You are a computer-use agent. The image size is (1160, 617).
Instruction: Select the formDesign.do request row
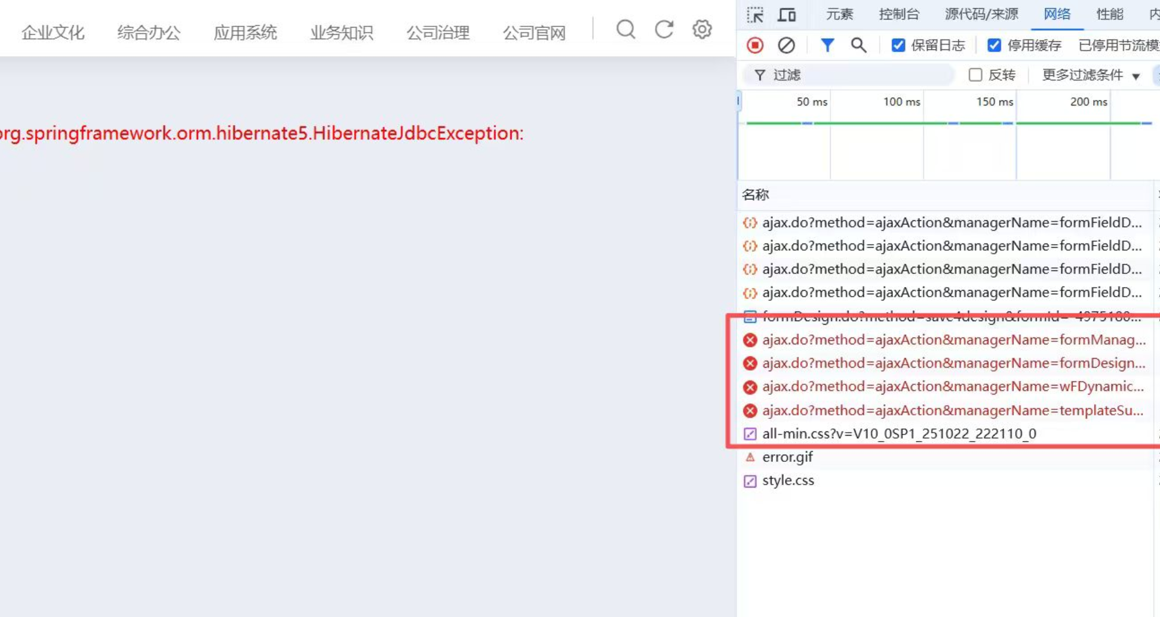click(946, 316)
